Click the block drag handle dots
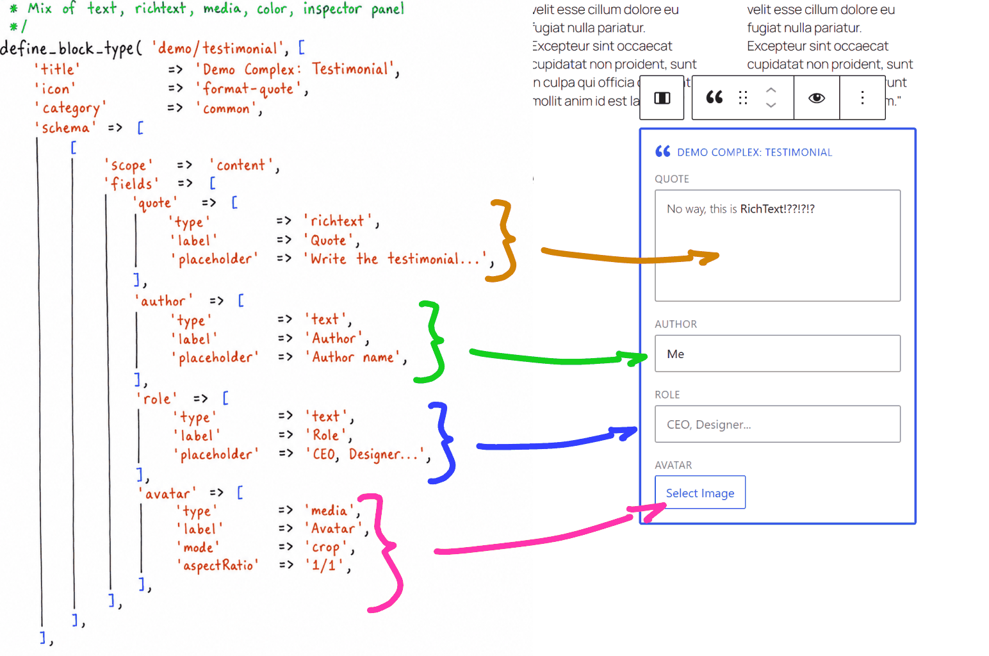 743,97
